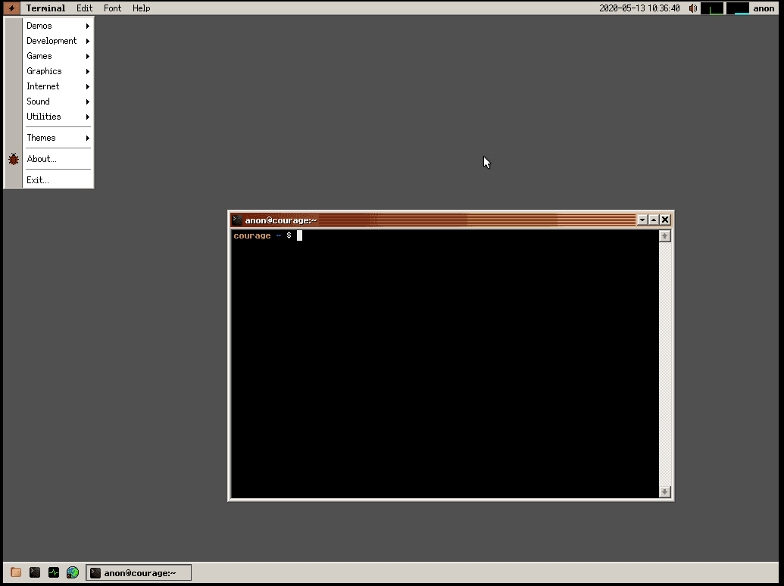This screenshot has height=586, width=784.
Task: Open File Manager from the taskbar folder icon
Action: click(16, 572)
